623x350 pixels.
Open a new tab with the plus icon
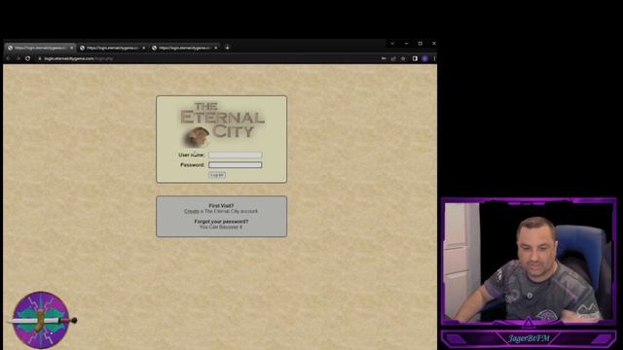(227, 48)
